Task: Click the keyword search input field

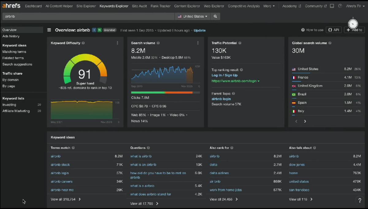Action: [x=88, y=17]
